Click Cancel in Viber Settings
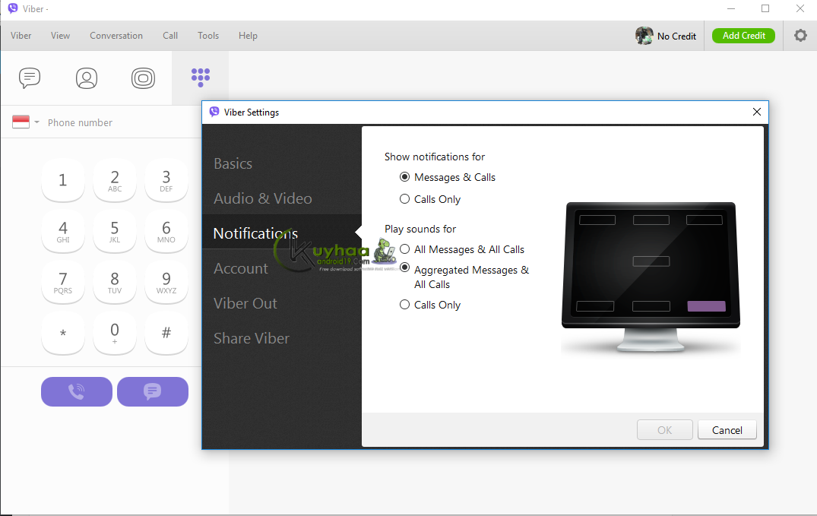817x516 pixels. pos(727,430)
